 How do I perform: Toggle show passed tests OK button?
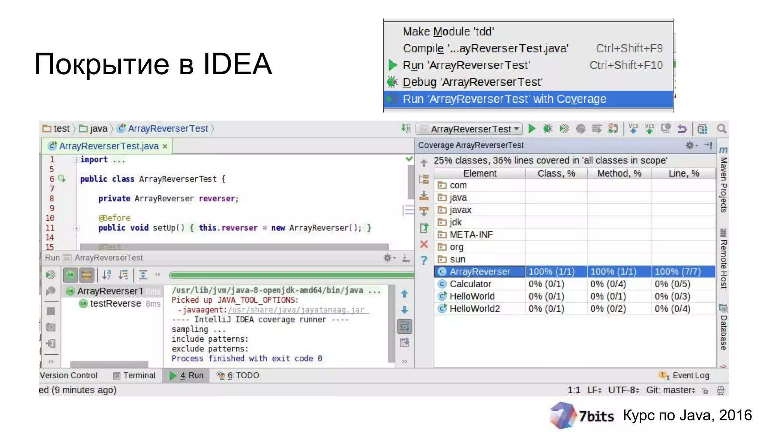coord(70,275)
